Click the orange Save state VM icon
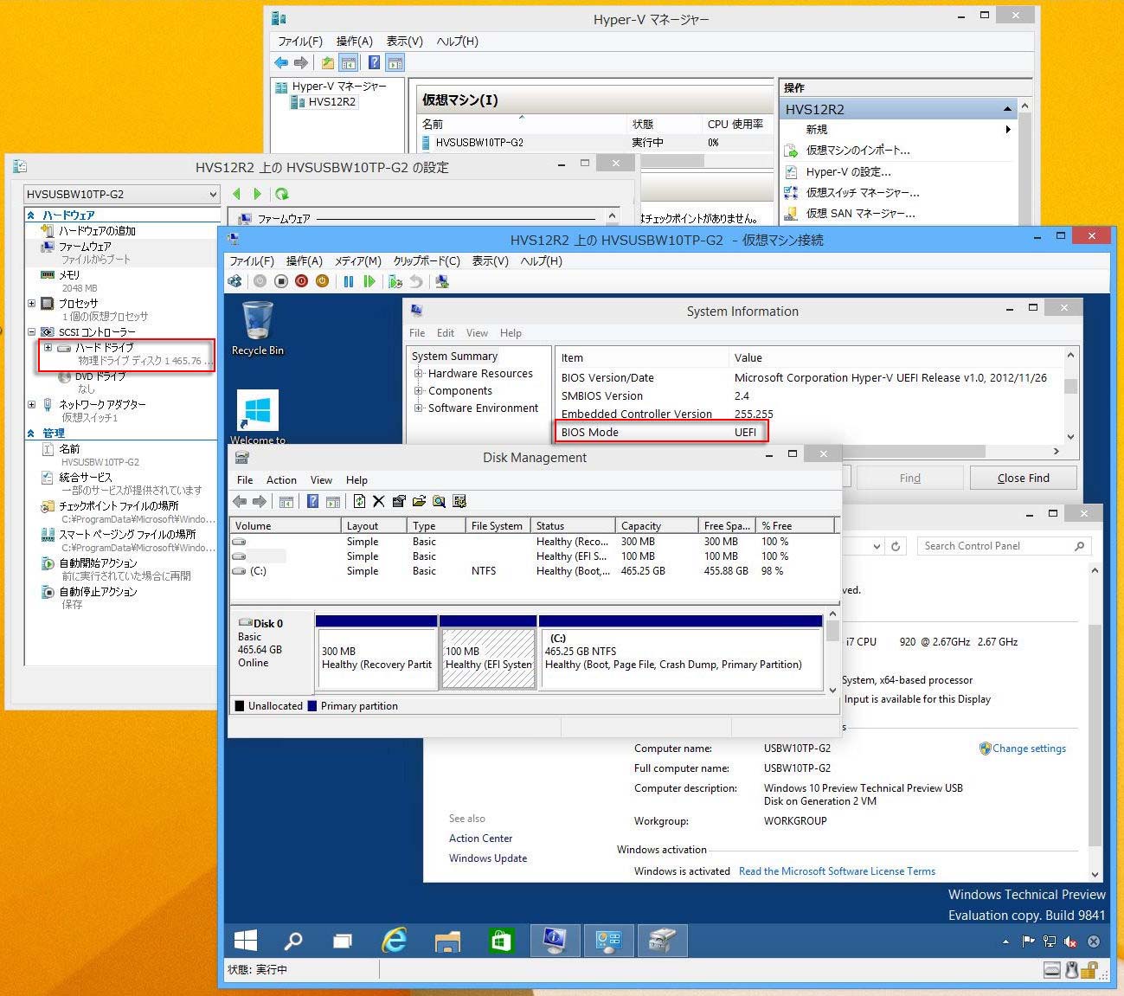 click(x=322, y=281)
